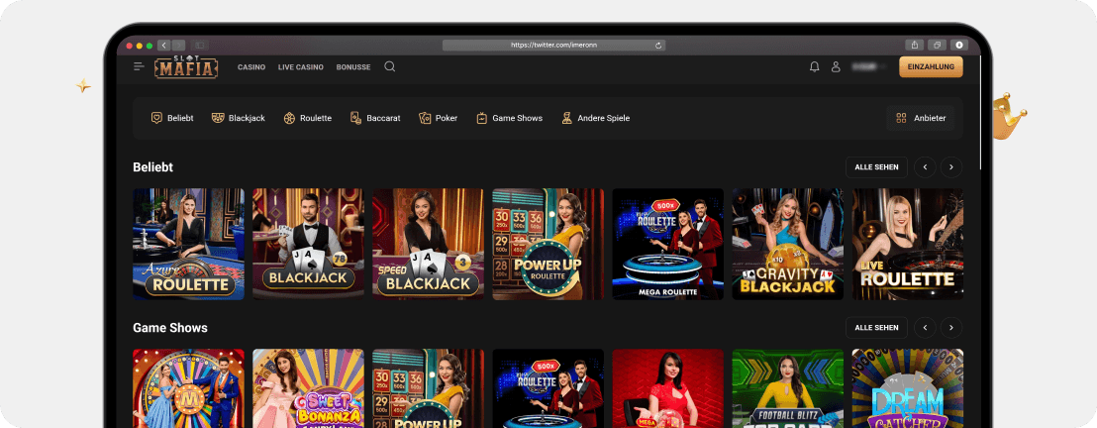This screenshot has width=1097, height=428.
Task: Click the browser URL address field
Action: tap(549, 46)
